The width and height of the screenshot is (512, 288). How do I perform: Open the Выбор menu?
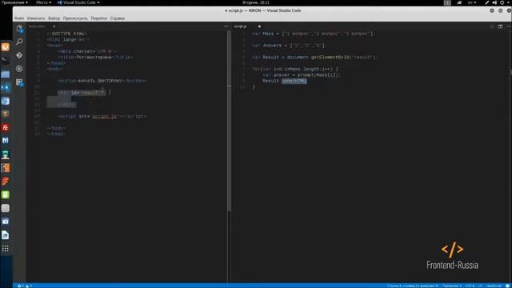tap(54, 18)
